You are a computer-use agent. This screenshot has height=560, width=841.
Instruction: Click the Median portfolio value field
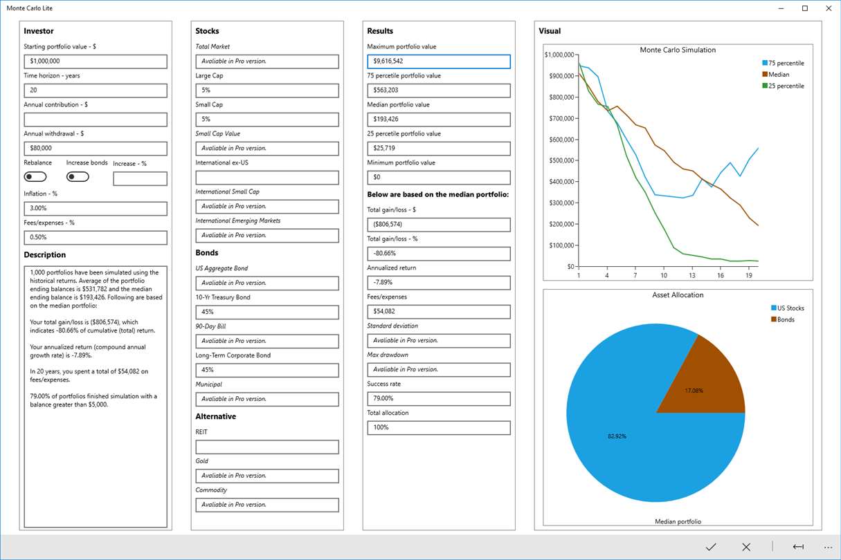[x=439, y=120]
